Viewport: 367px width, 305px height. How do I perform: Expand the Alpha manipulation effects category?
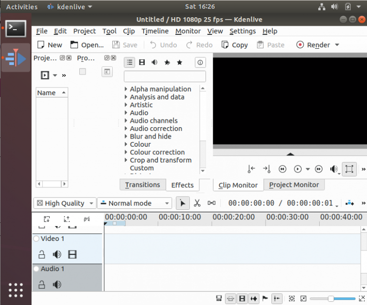point(126,89)
